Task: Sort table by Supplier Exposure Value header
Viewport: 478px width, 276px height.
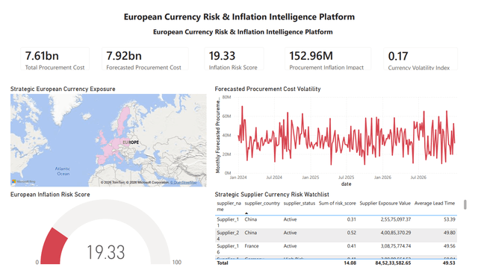Action: [x=385, y=204]
